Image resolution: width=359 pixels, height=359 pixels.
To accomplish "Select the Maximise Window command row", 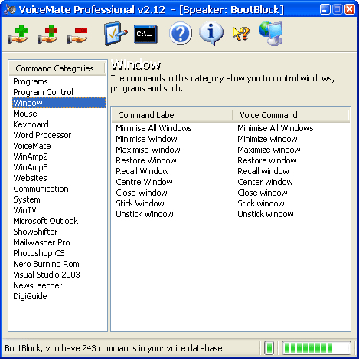I will (x=230, y=150).
